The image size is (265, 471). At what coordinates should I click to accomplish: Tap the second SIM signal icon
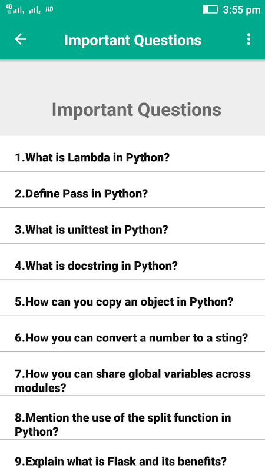[35, 10]
